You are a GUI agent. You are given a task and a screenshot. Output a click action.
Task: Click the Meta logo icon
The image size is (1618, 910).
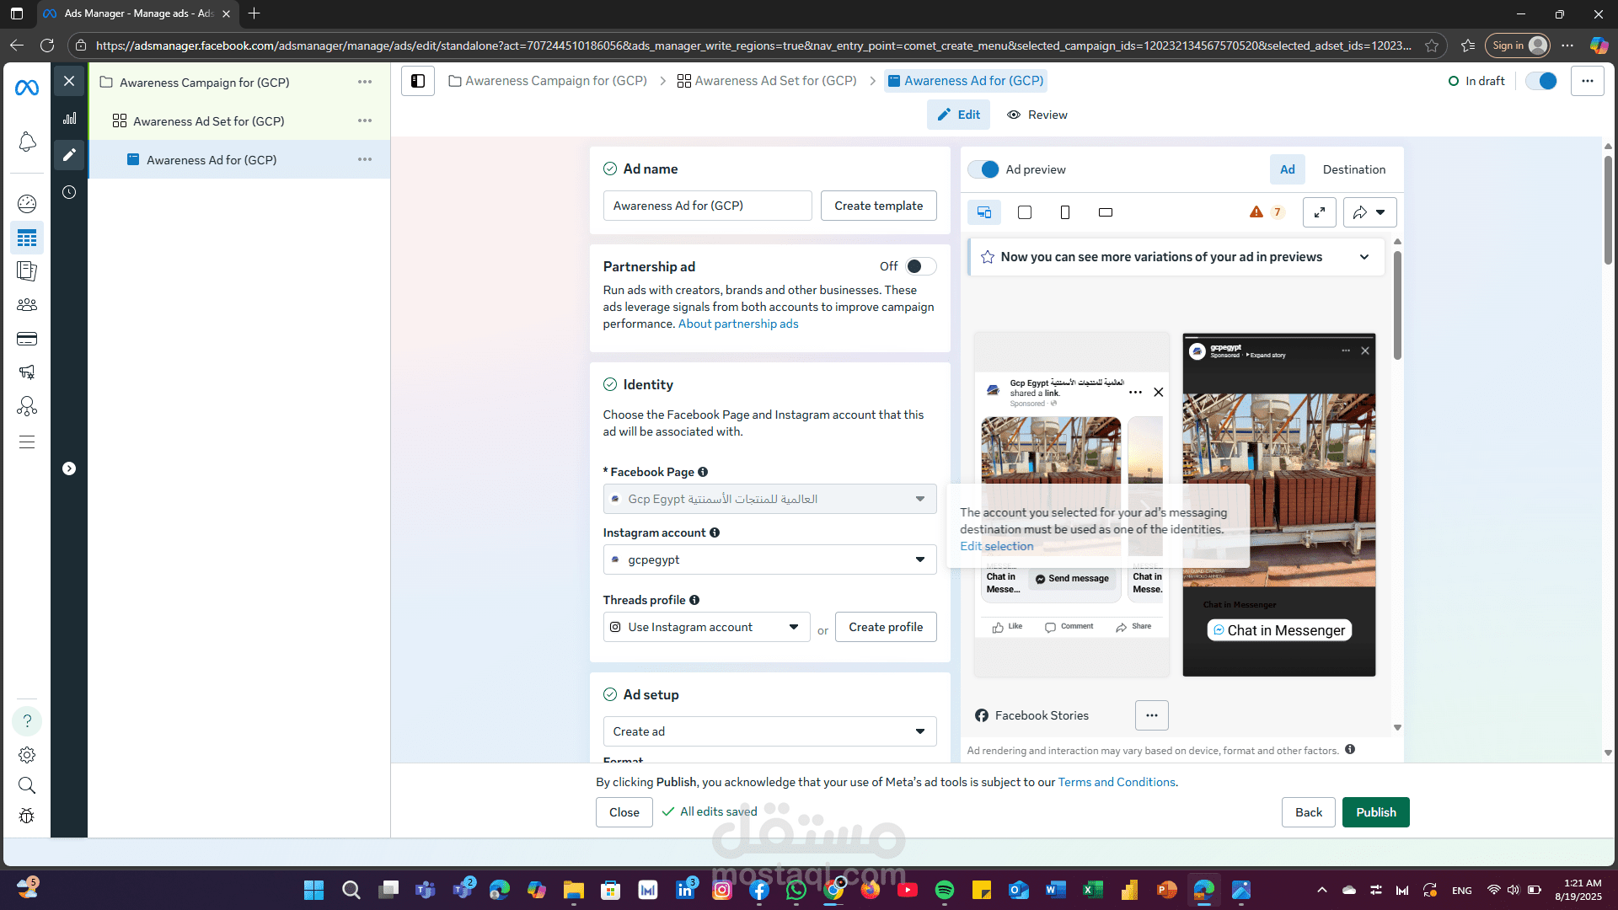[27, 88]
